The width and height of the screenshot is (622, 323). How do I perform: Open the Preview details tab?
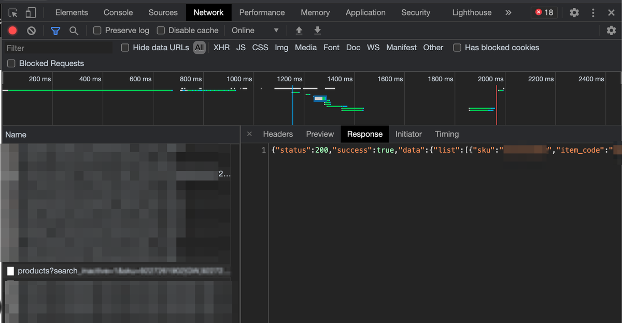click(x=320, y=134)
